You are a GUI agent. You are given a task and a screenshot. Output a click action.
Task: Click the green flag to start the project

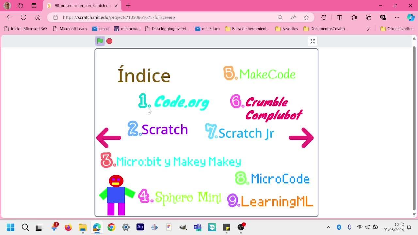point(100,41)
